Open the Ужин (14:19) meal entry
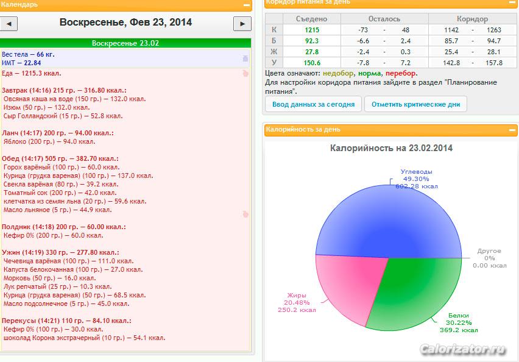The height and width of the screenshot is (362, 519). point(60,252)
